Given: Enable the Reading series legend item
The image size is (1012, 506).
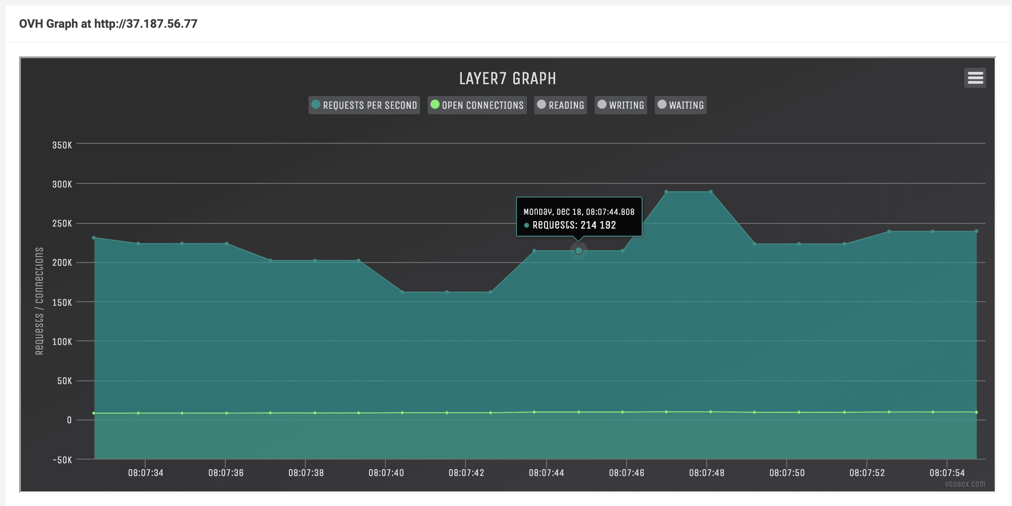Looking at the screenshot, I should pos(566,106).
